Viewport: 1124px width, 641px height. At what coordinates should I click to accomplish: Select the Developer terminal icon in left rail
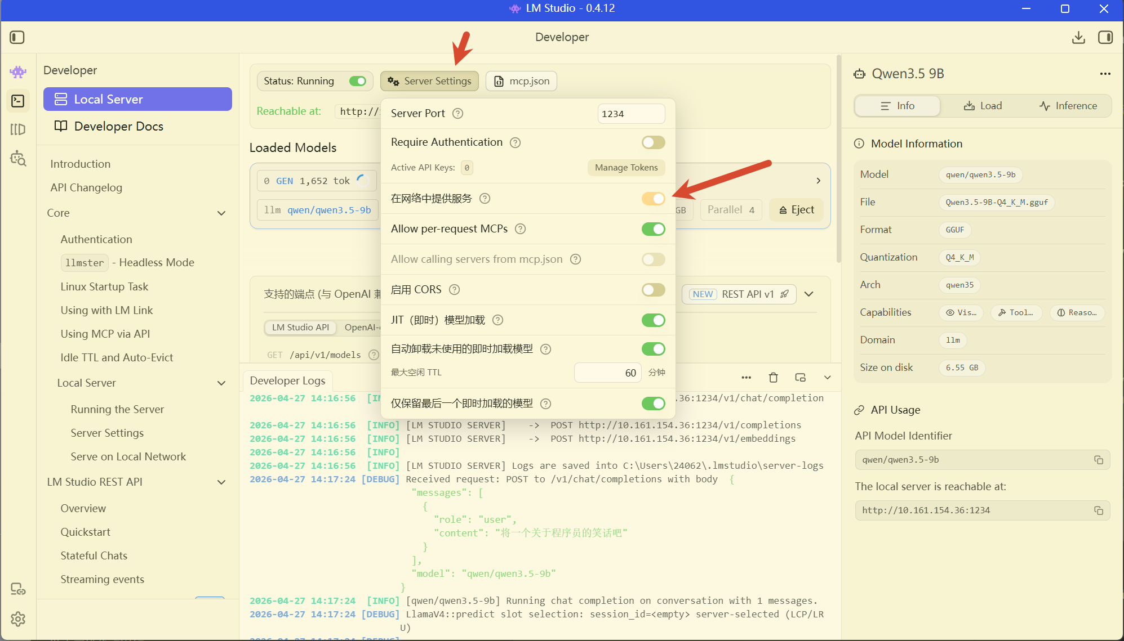(x=18, y=101)
